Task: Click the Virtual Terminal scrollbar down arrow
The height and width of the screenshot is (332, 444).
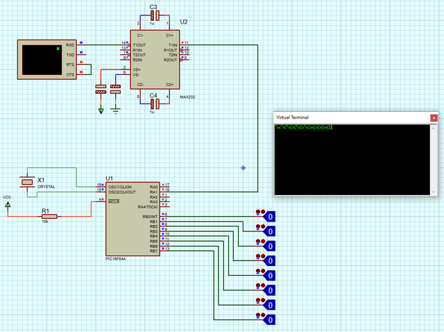Action: tap(433, 192)
